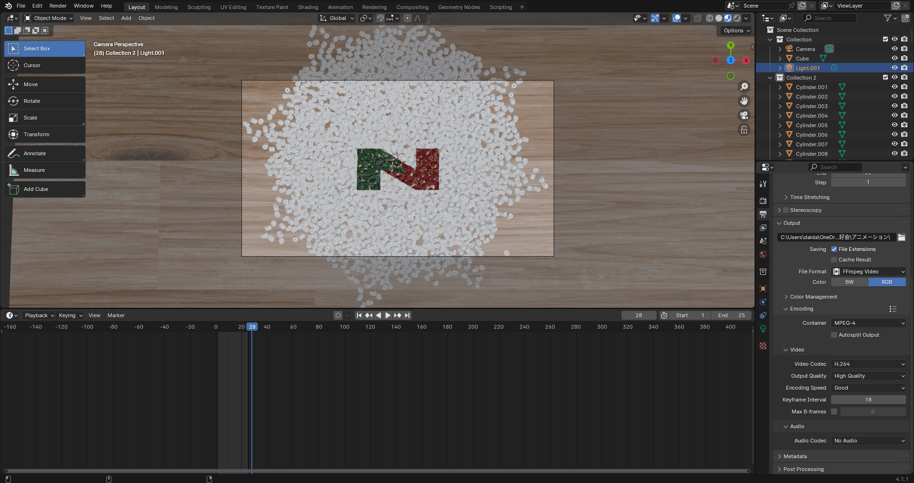Open the timeline Playback popover
This screenshot has width=914, height=483.
[x=39, y=315]
